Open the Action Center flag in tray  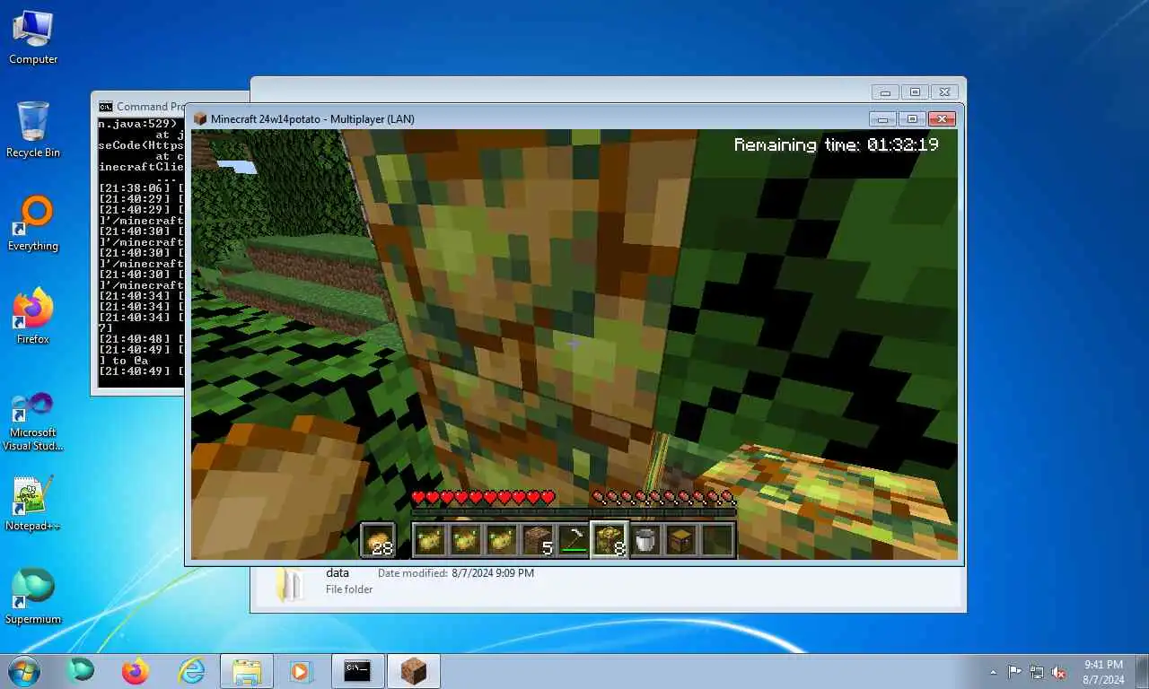point(1014,671)
